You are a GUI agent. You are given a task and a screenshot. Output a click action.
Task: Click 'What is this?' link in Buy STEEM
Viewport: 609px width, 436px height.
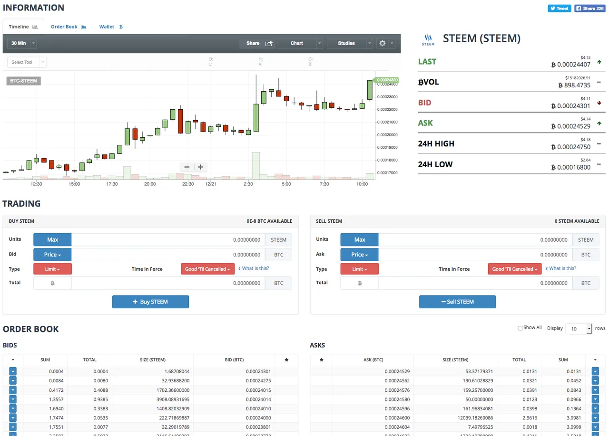click(254, 268)
